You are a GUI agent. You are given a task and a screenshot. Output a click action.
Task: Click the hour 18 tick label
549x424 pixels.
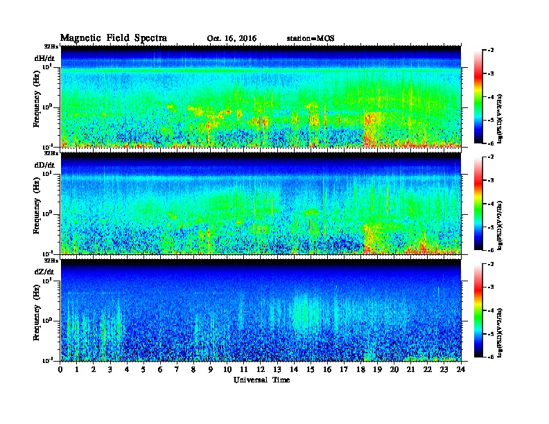360,369
